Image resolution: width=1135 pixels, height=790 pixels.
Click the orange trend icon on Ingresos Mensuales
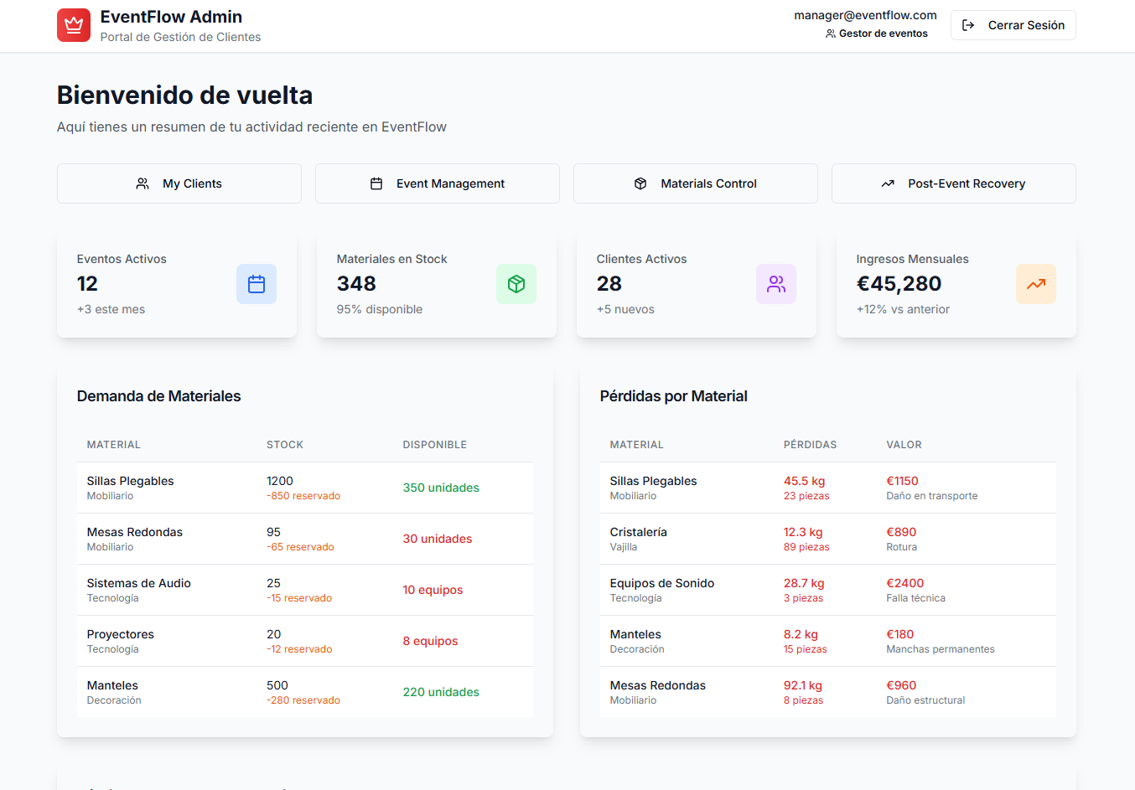pyautogui.click(x=1036, y=284)
